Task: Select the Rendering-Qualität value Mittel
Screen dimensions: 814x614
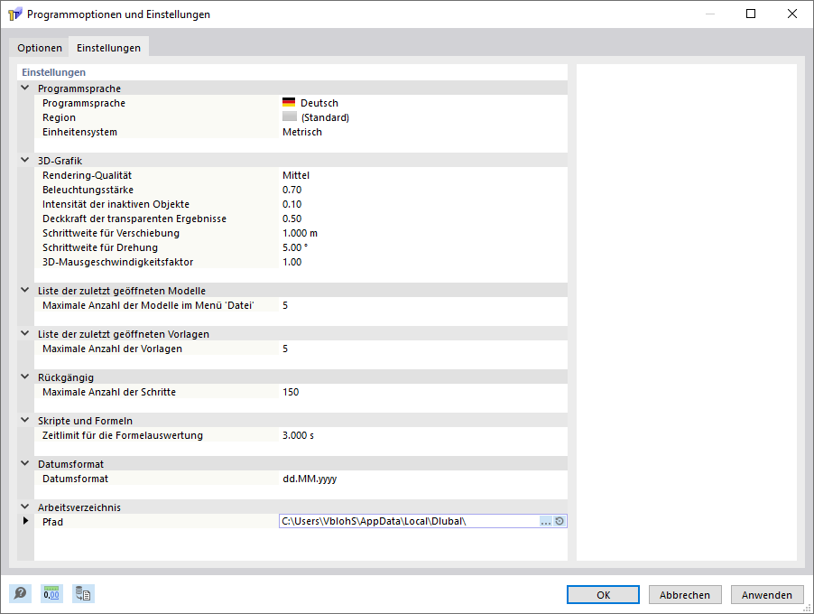Action: point(296,175)
